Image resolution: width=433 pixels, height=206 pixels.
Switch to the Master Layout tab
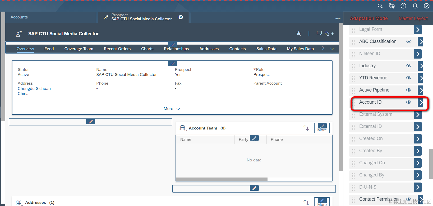[x=413, y=18]
